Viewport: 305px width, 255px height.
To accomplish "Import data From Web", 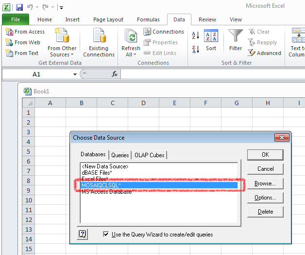I will coord(23,42).
